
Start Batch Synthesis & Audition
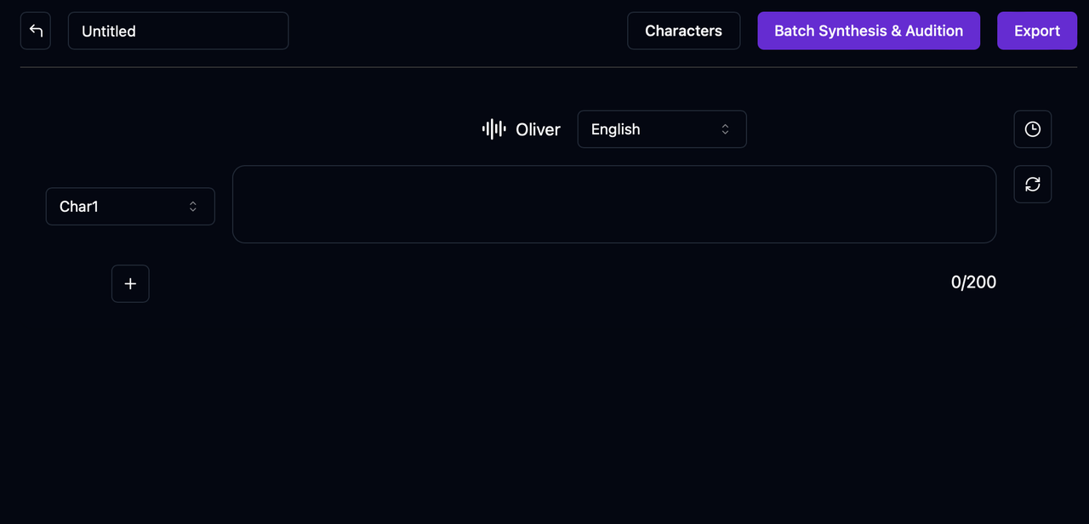tap(869, 31)
